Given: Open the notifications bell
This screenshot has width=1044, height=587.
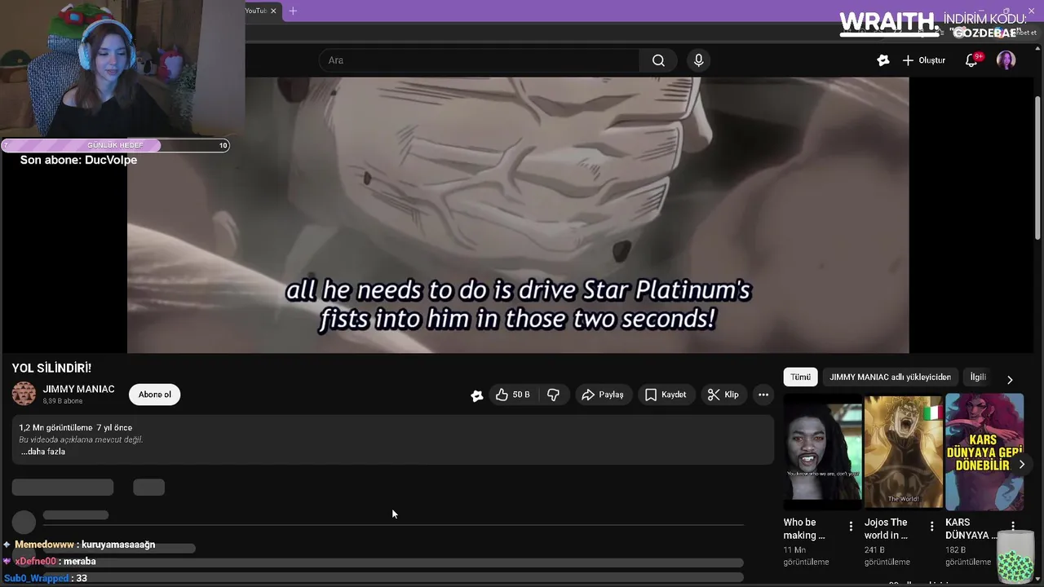Looking at the screenshot, I should pos(971,60).
